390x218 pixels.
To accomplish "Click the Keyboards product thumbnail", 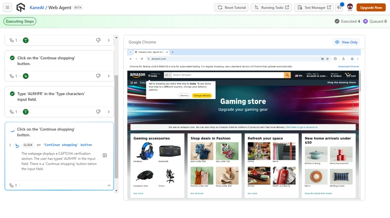I will pyautogui.click(x=170, y=151).
